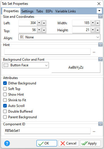Switch to the Properties tab

pos(11,11)
